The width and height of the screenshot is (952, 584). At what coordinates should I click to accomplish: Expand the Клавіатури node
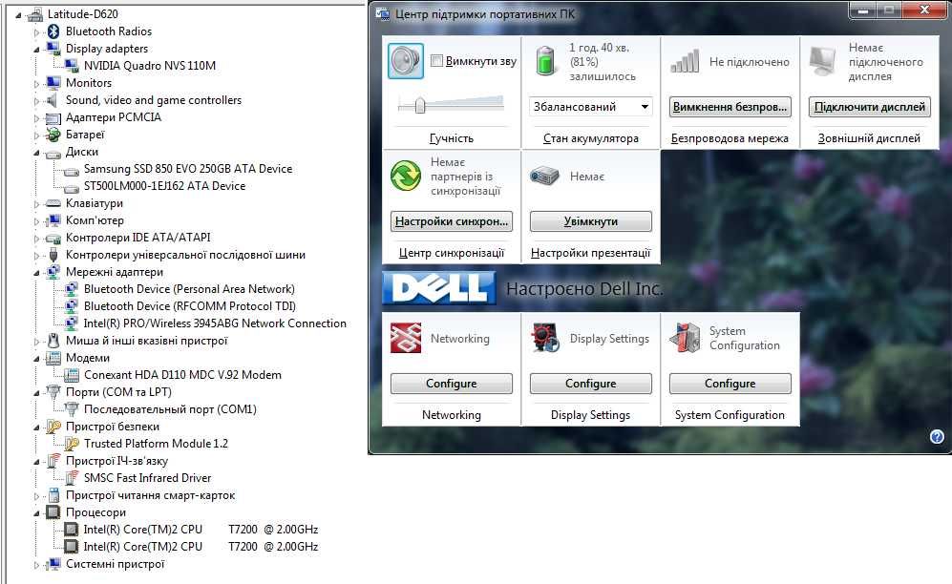[x=36, y=204]
